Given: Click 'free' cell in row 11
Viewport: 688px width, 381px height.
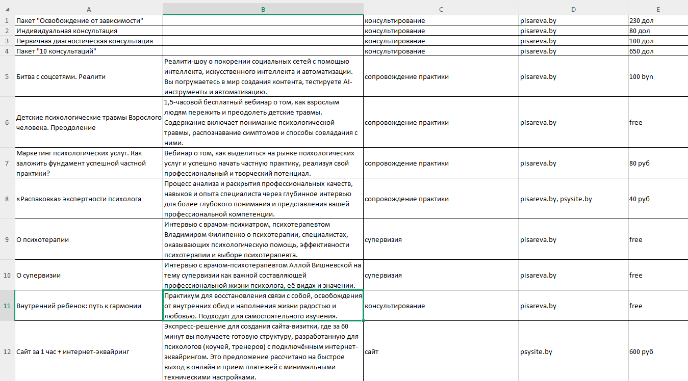Looking at the screenshot, I should [658, 306].
